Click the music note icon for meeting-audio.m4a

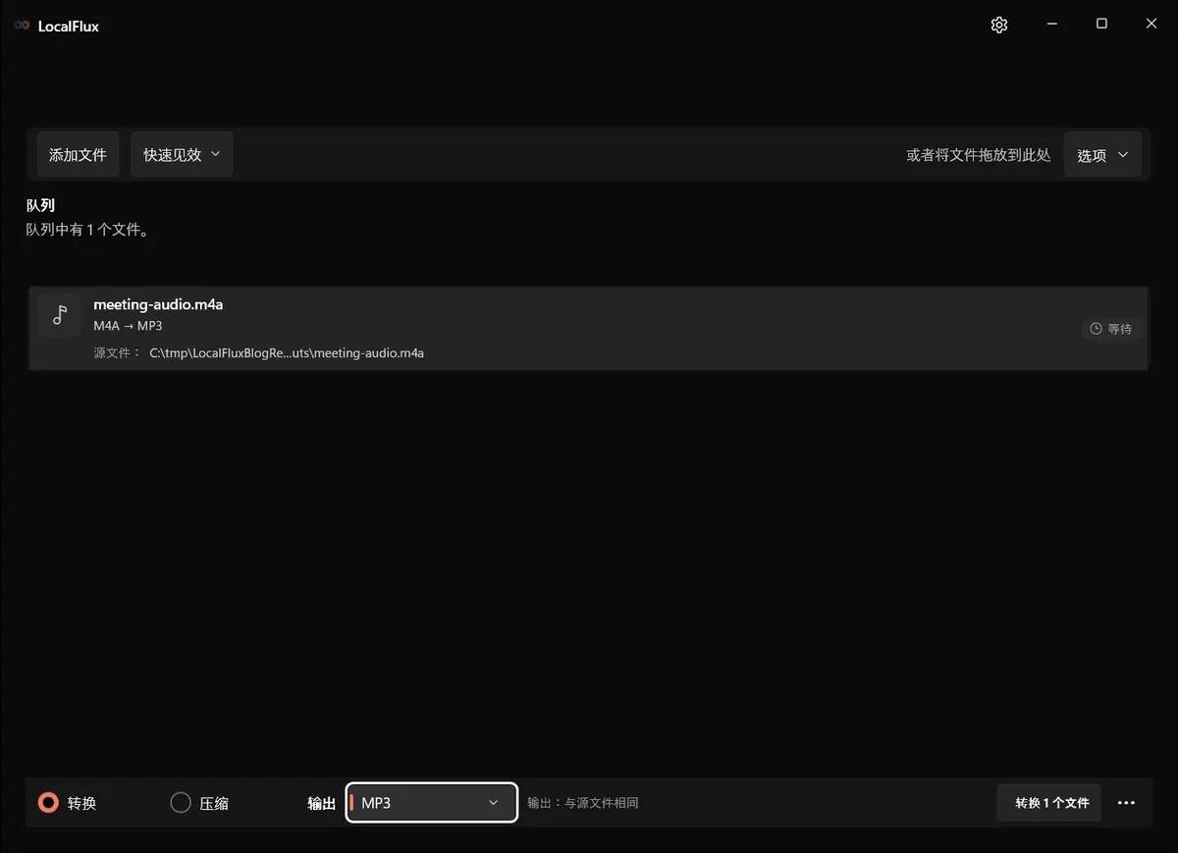(x=60, y=315)
